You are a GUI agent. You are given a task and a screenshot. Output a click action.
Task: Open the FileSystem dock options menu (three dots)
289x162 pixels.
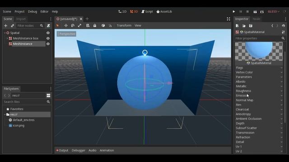coord(51,89)
